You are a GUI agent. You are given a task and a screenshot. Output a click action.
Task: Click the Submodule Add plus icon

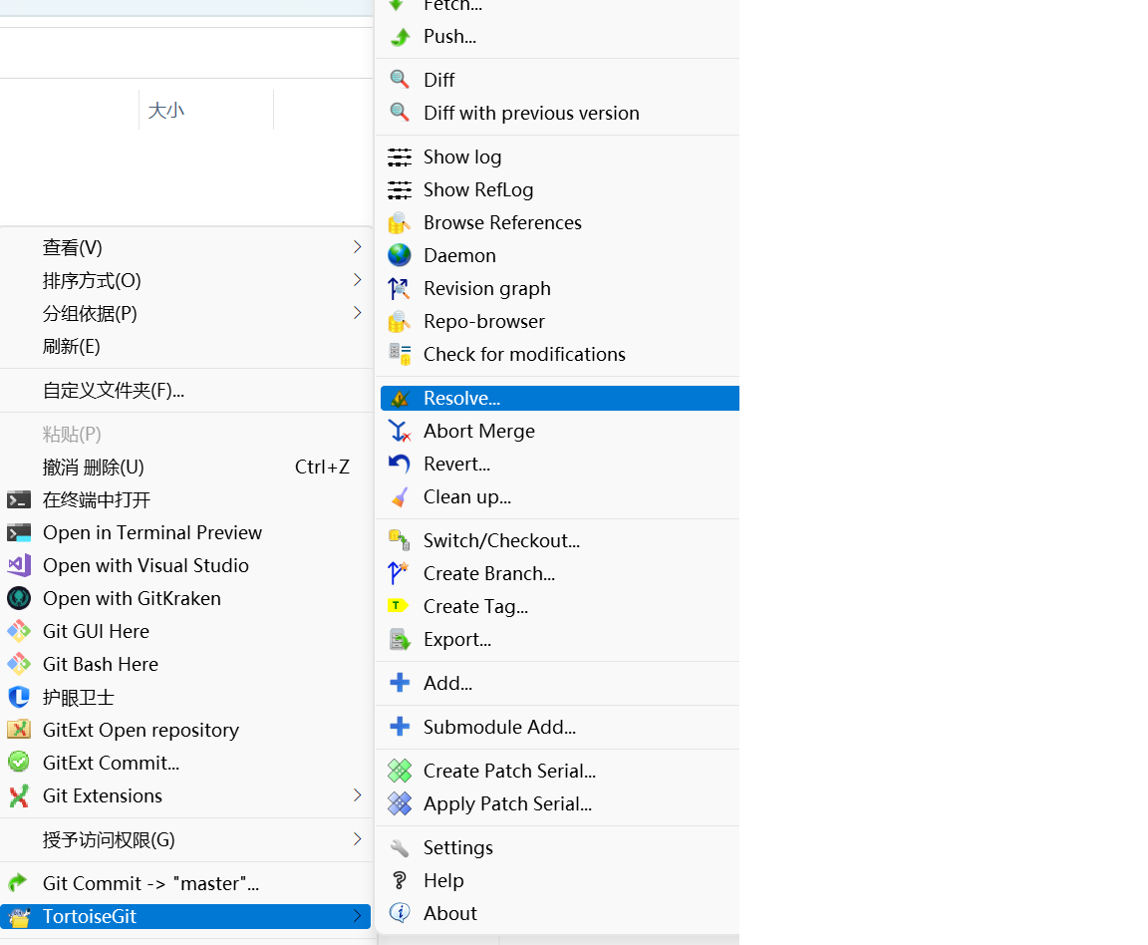pyautogui.click(x=400, y=727)
